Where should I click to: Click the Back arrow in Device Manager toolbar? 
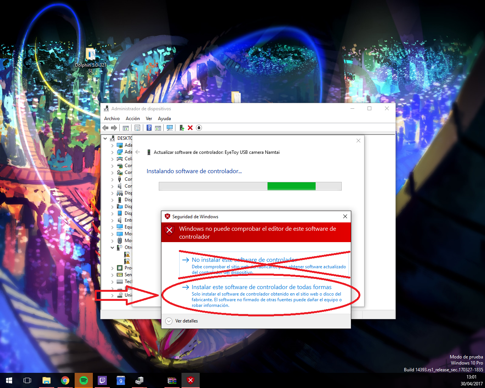pyautogui.click(x=105, y=128)
